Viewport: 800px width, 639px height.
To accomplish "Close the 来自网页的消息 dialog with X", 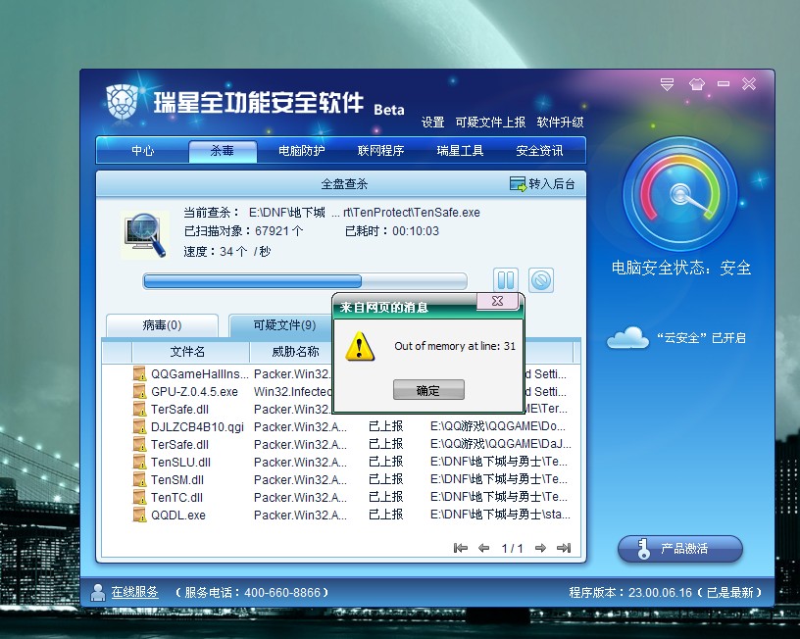I will tap(497, 301).
